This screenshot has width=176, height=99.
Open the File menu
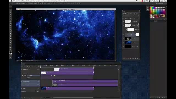[x=22, y=1]
